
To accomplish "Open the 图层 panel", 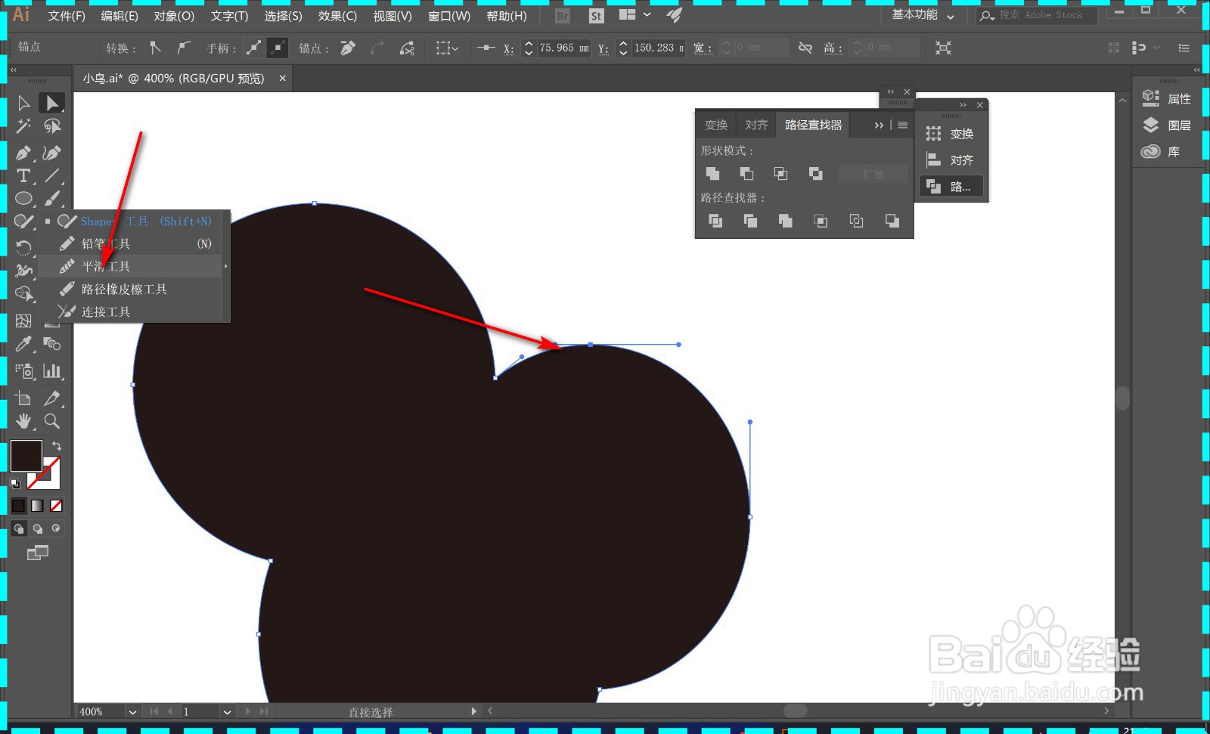I will coord(1167,125).
